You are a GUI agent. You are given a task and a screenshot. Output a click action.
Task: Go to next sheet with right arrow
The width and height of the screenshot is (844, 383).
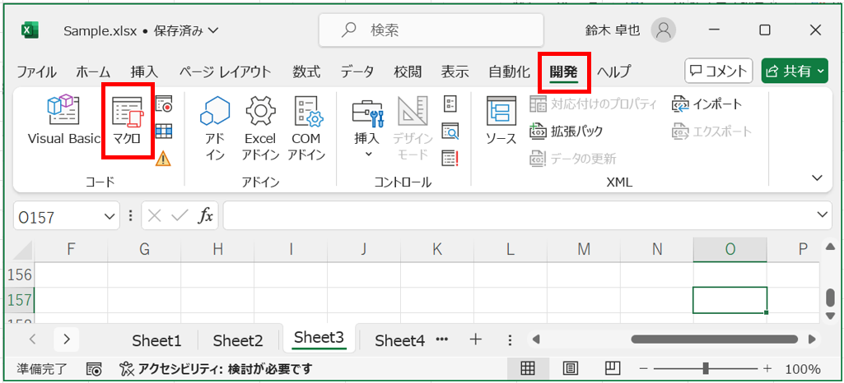tap(67, 339)
